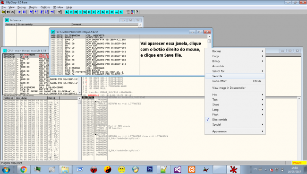Expand the Special submenu
Viewport: 307px width, 174px height.
tap(235, 125)
